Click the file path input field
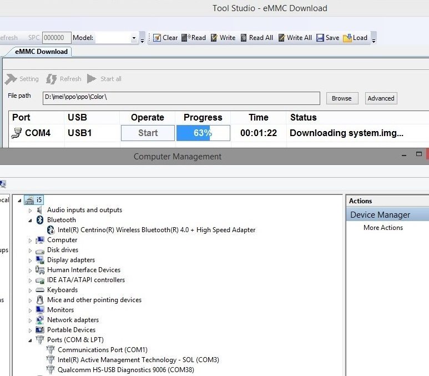The width and height of the screenshot is (429, 376). point(181,98)
